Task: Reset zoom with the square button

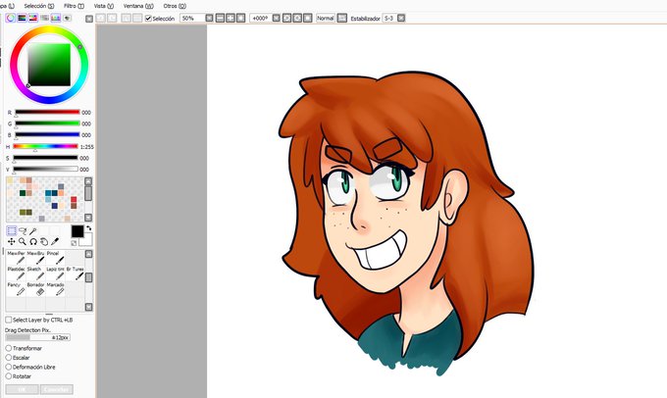Action: pos(240,18)
